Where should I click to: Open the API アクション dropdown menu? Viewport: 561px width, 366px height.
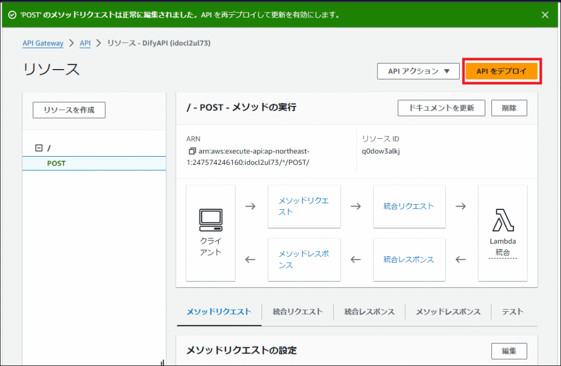pyautogui.click(x=418, y=71)
